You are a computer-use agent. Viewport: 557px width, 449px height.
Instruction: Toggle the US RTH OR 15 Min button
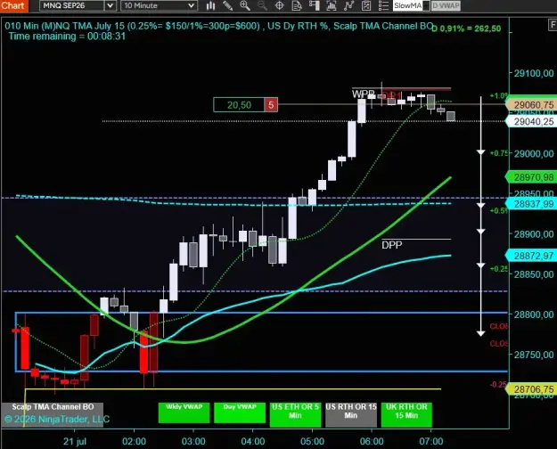click(x=351, y=414)
